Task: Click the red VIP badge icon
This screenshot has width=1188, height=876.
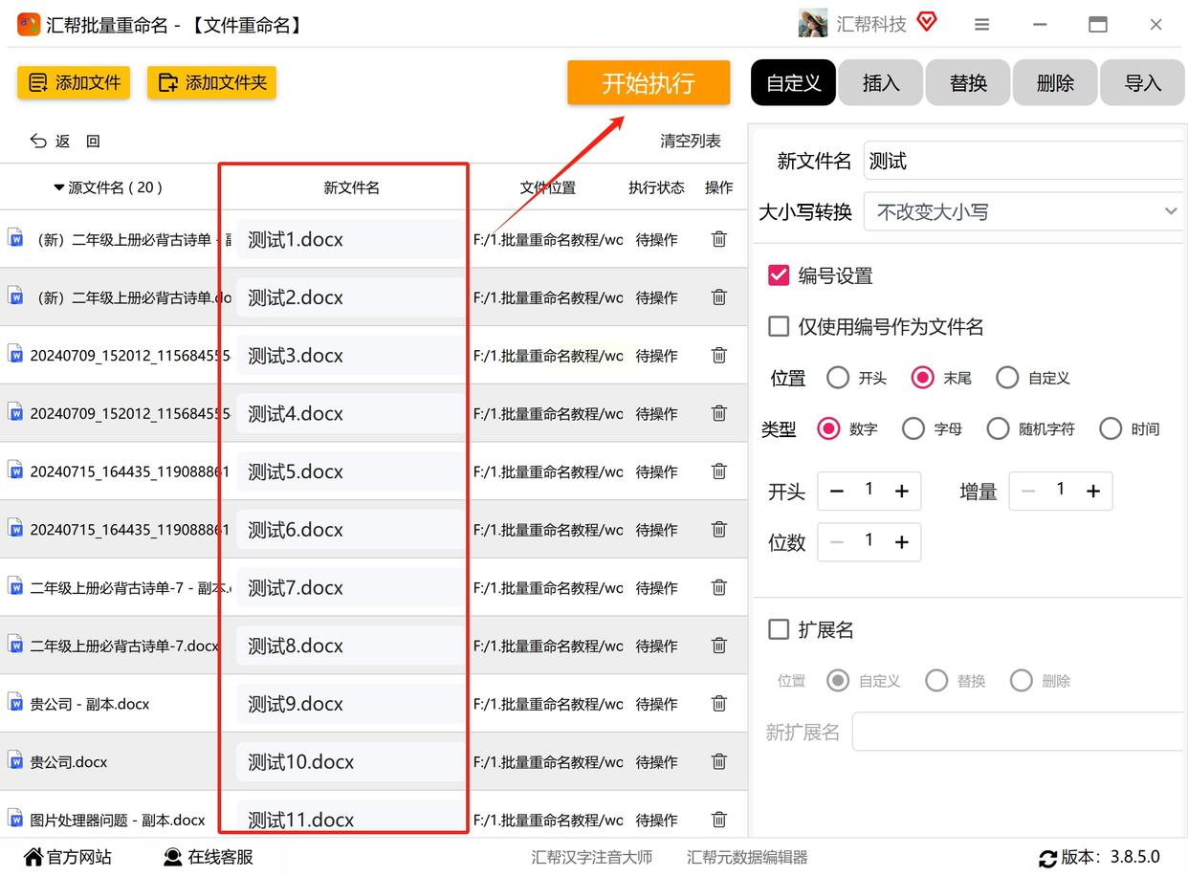Action: [x=926, y=21]
